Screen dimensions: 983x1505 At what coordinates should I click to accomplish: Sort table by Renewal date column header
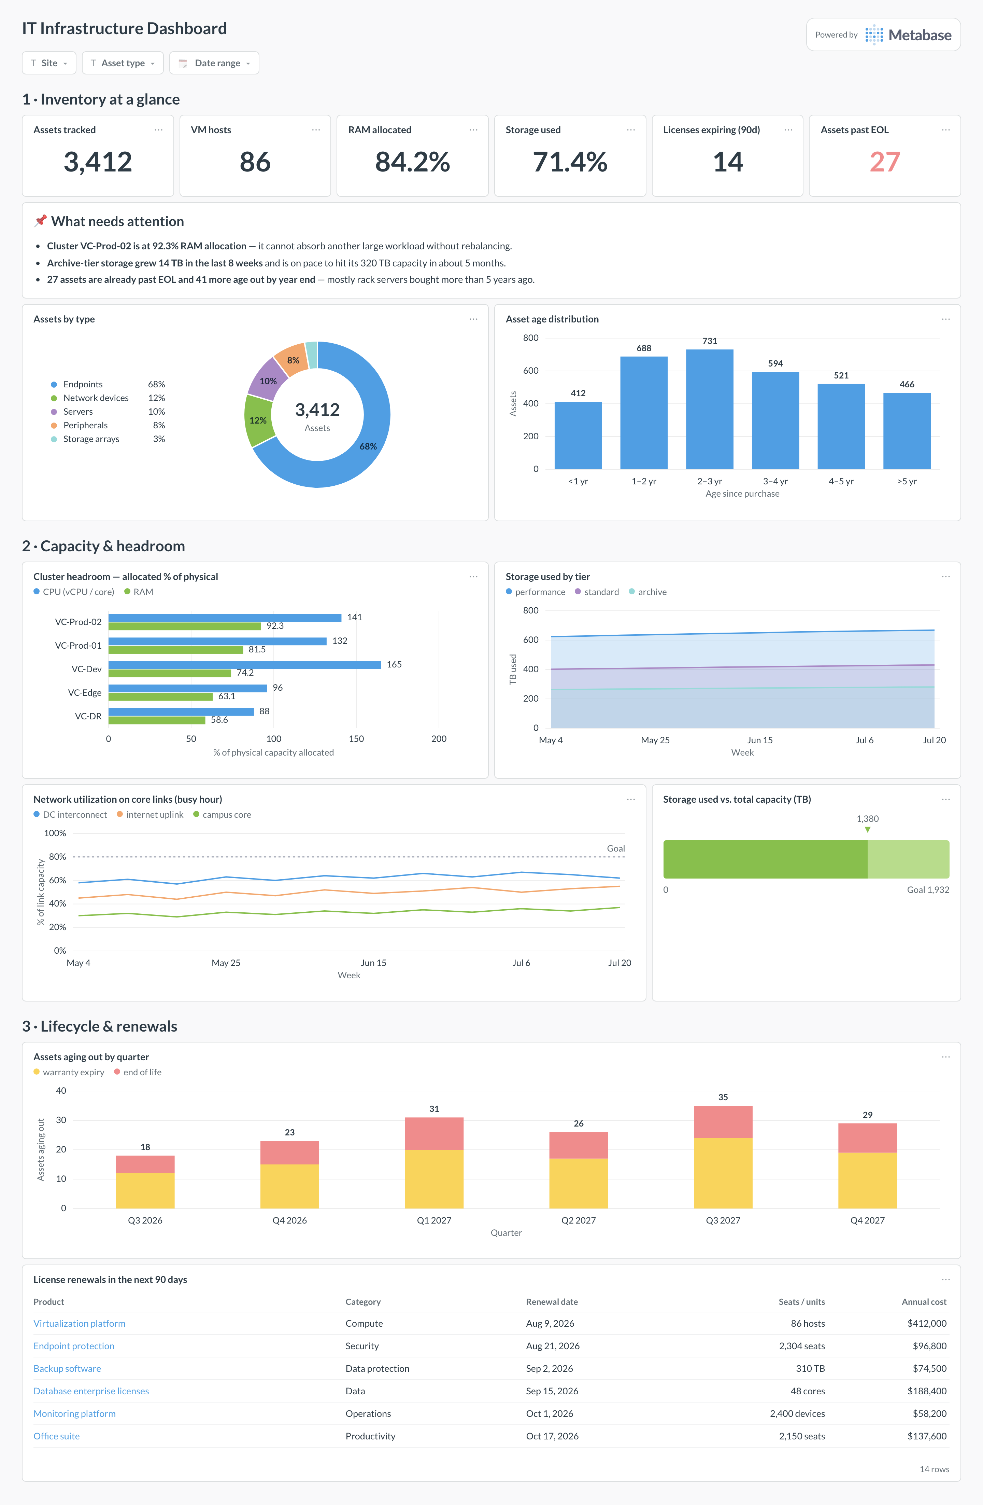tap(552, 1301)
